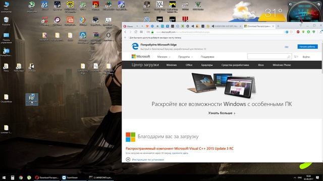Click the Войти sign-in link
This screenshot has width=323, height=181.
point(306,57)
